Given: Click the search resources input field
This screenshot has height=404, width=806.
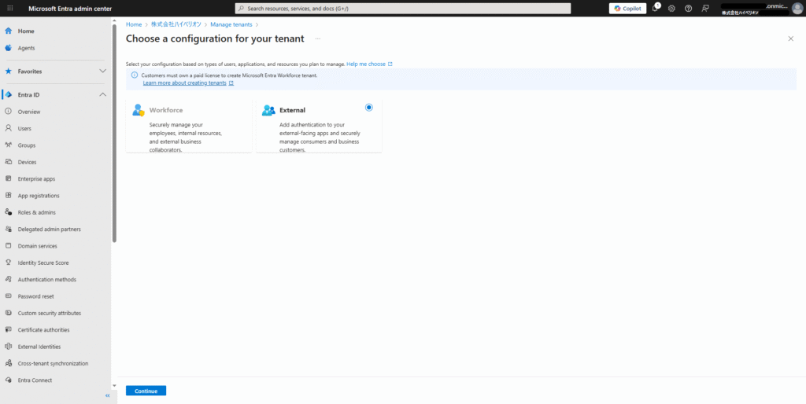Looking at the screenshot, I should pyautogui.click(x=403, y=8).
